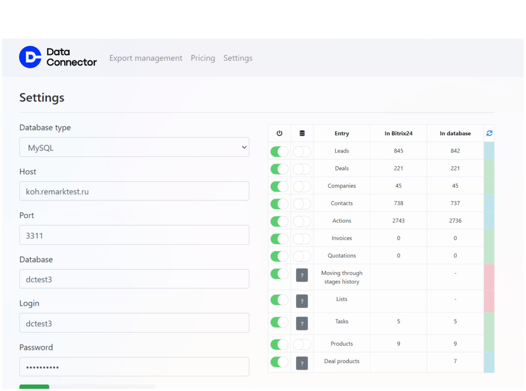The height and width of the screenshot is (391, 526).
Task: Click the Quotations entry label
Action: pyautogui.click(x=342, y=256)
